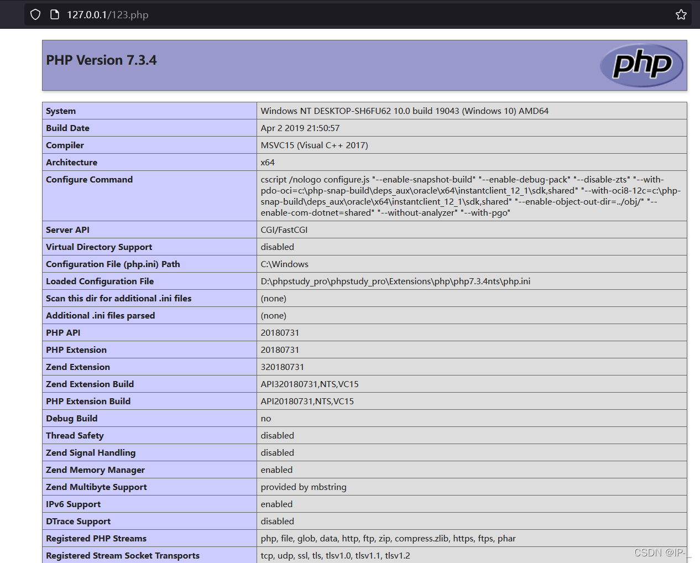Select the "PHP Version 7.3.4" heading

point(101,60)
